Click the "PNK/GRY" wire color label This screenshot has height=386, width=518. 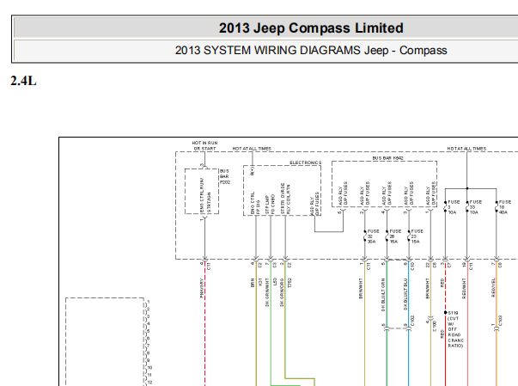tap(202, 289)
